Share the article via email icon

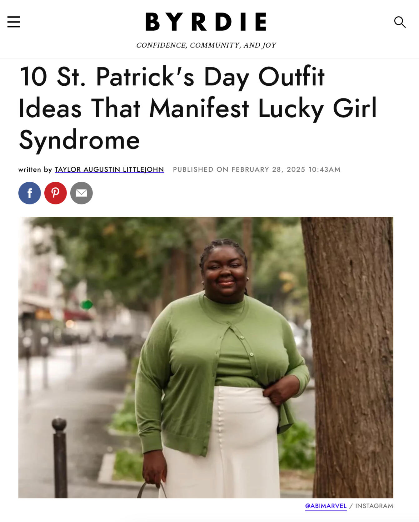click(82, 193)
